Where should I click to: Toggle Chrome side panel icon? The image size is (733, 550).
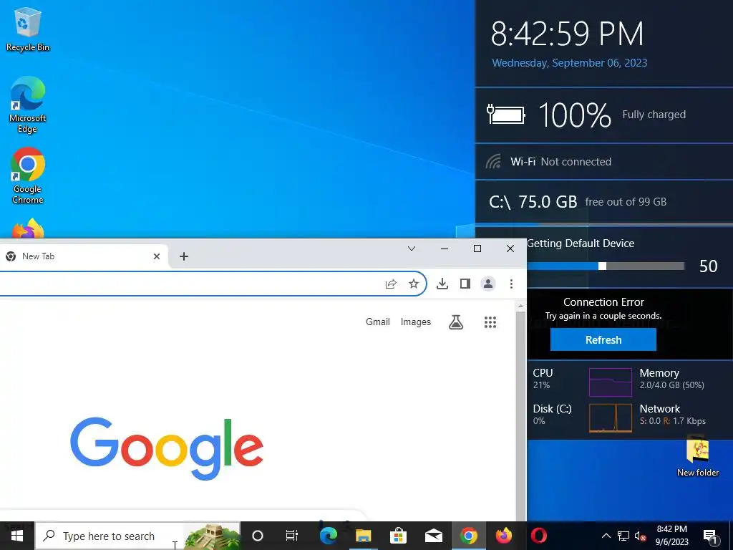coord(465,284)
